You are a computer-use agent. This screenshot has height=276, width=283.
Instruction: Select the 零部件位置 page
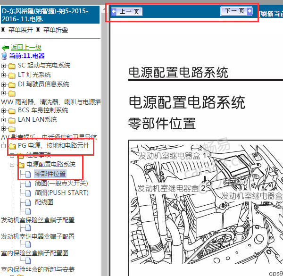(x=50, y=174)
